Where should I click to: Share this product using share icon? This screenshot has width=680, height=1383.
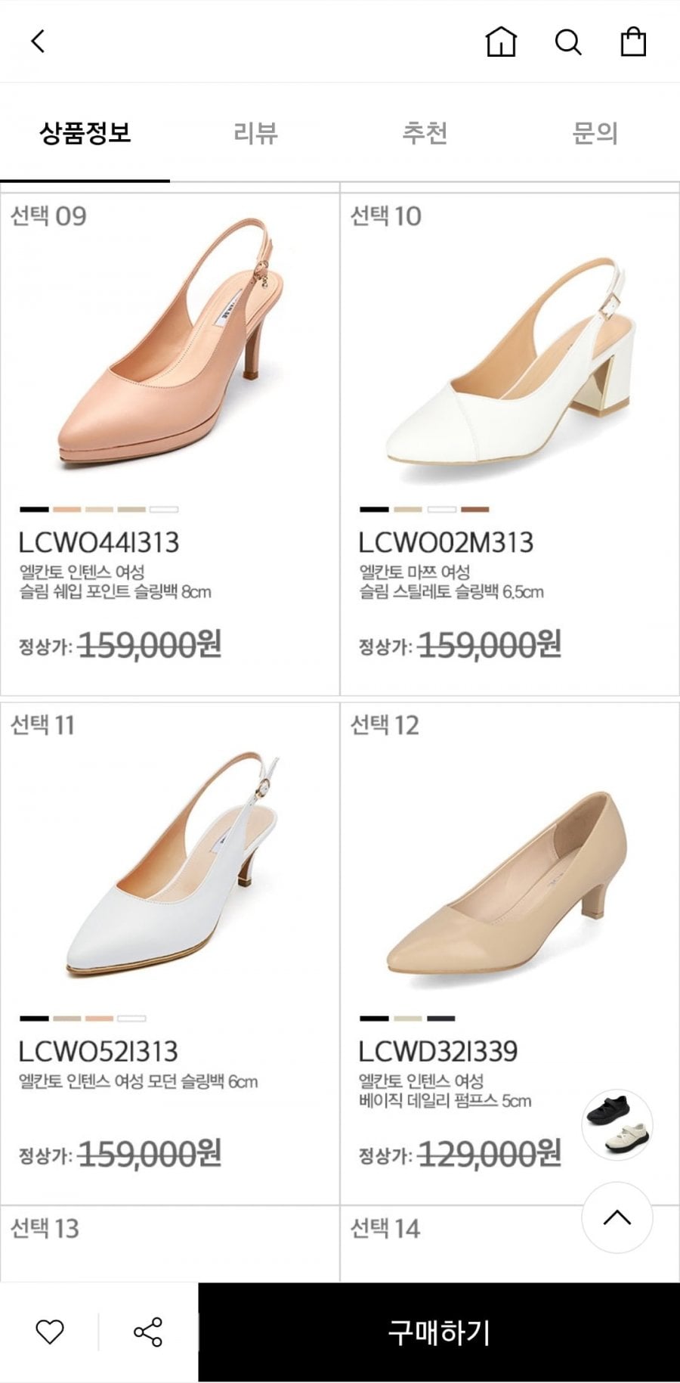pyautogui.click(x=147, y=1332)
